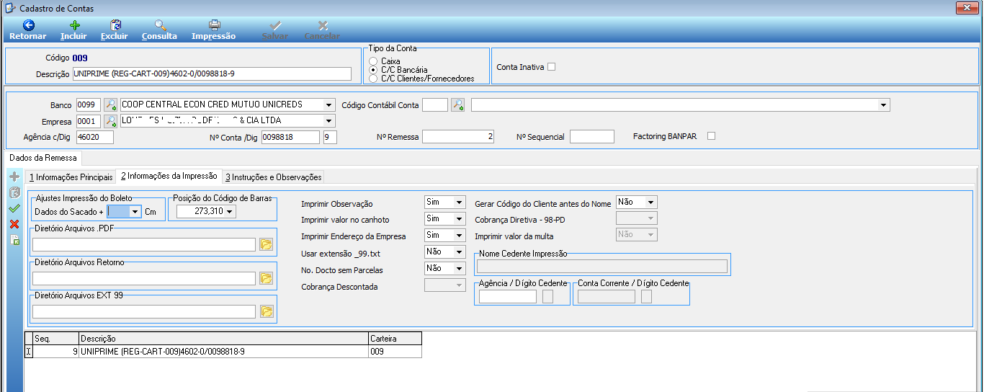This screenshot has height=392, width=984.
Task: Click the grey plus icon in side strip
Action: click(14, 177)
